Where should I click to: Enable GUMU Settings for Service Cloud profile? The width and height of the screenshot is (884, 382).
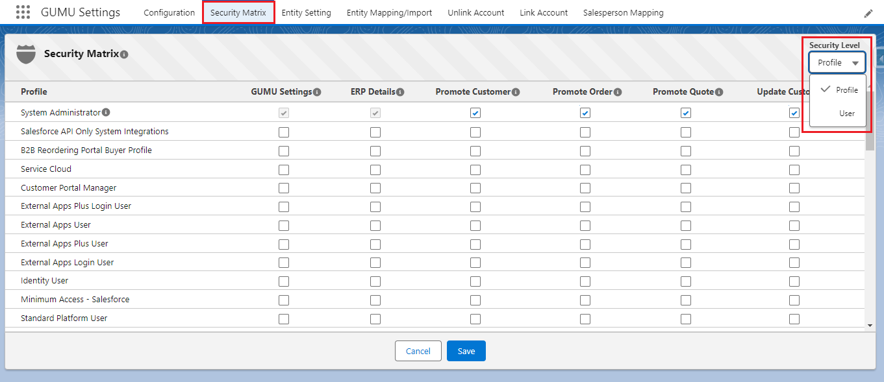coord(284,170)
